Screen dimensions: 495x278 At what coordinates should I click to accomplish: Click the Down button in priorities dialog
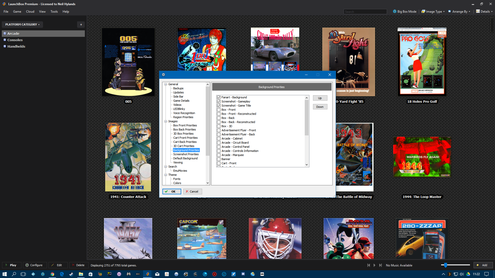coord(320,107)
